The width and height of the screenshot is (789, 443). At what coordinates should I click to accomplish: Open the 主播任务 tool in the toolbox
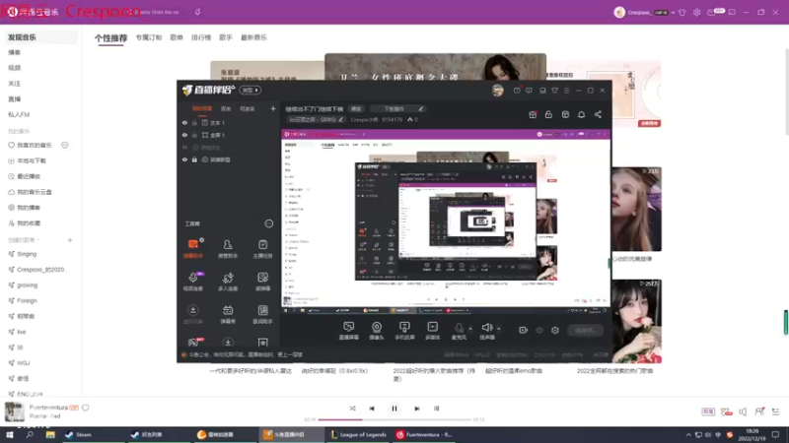point(262,249)
